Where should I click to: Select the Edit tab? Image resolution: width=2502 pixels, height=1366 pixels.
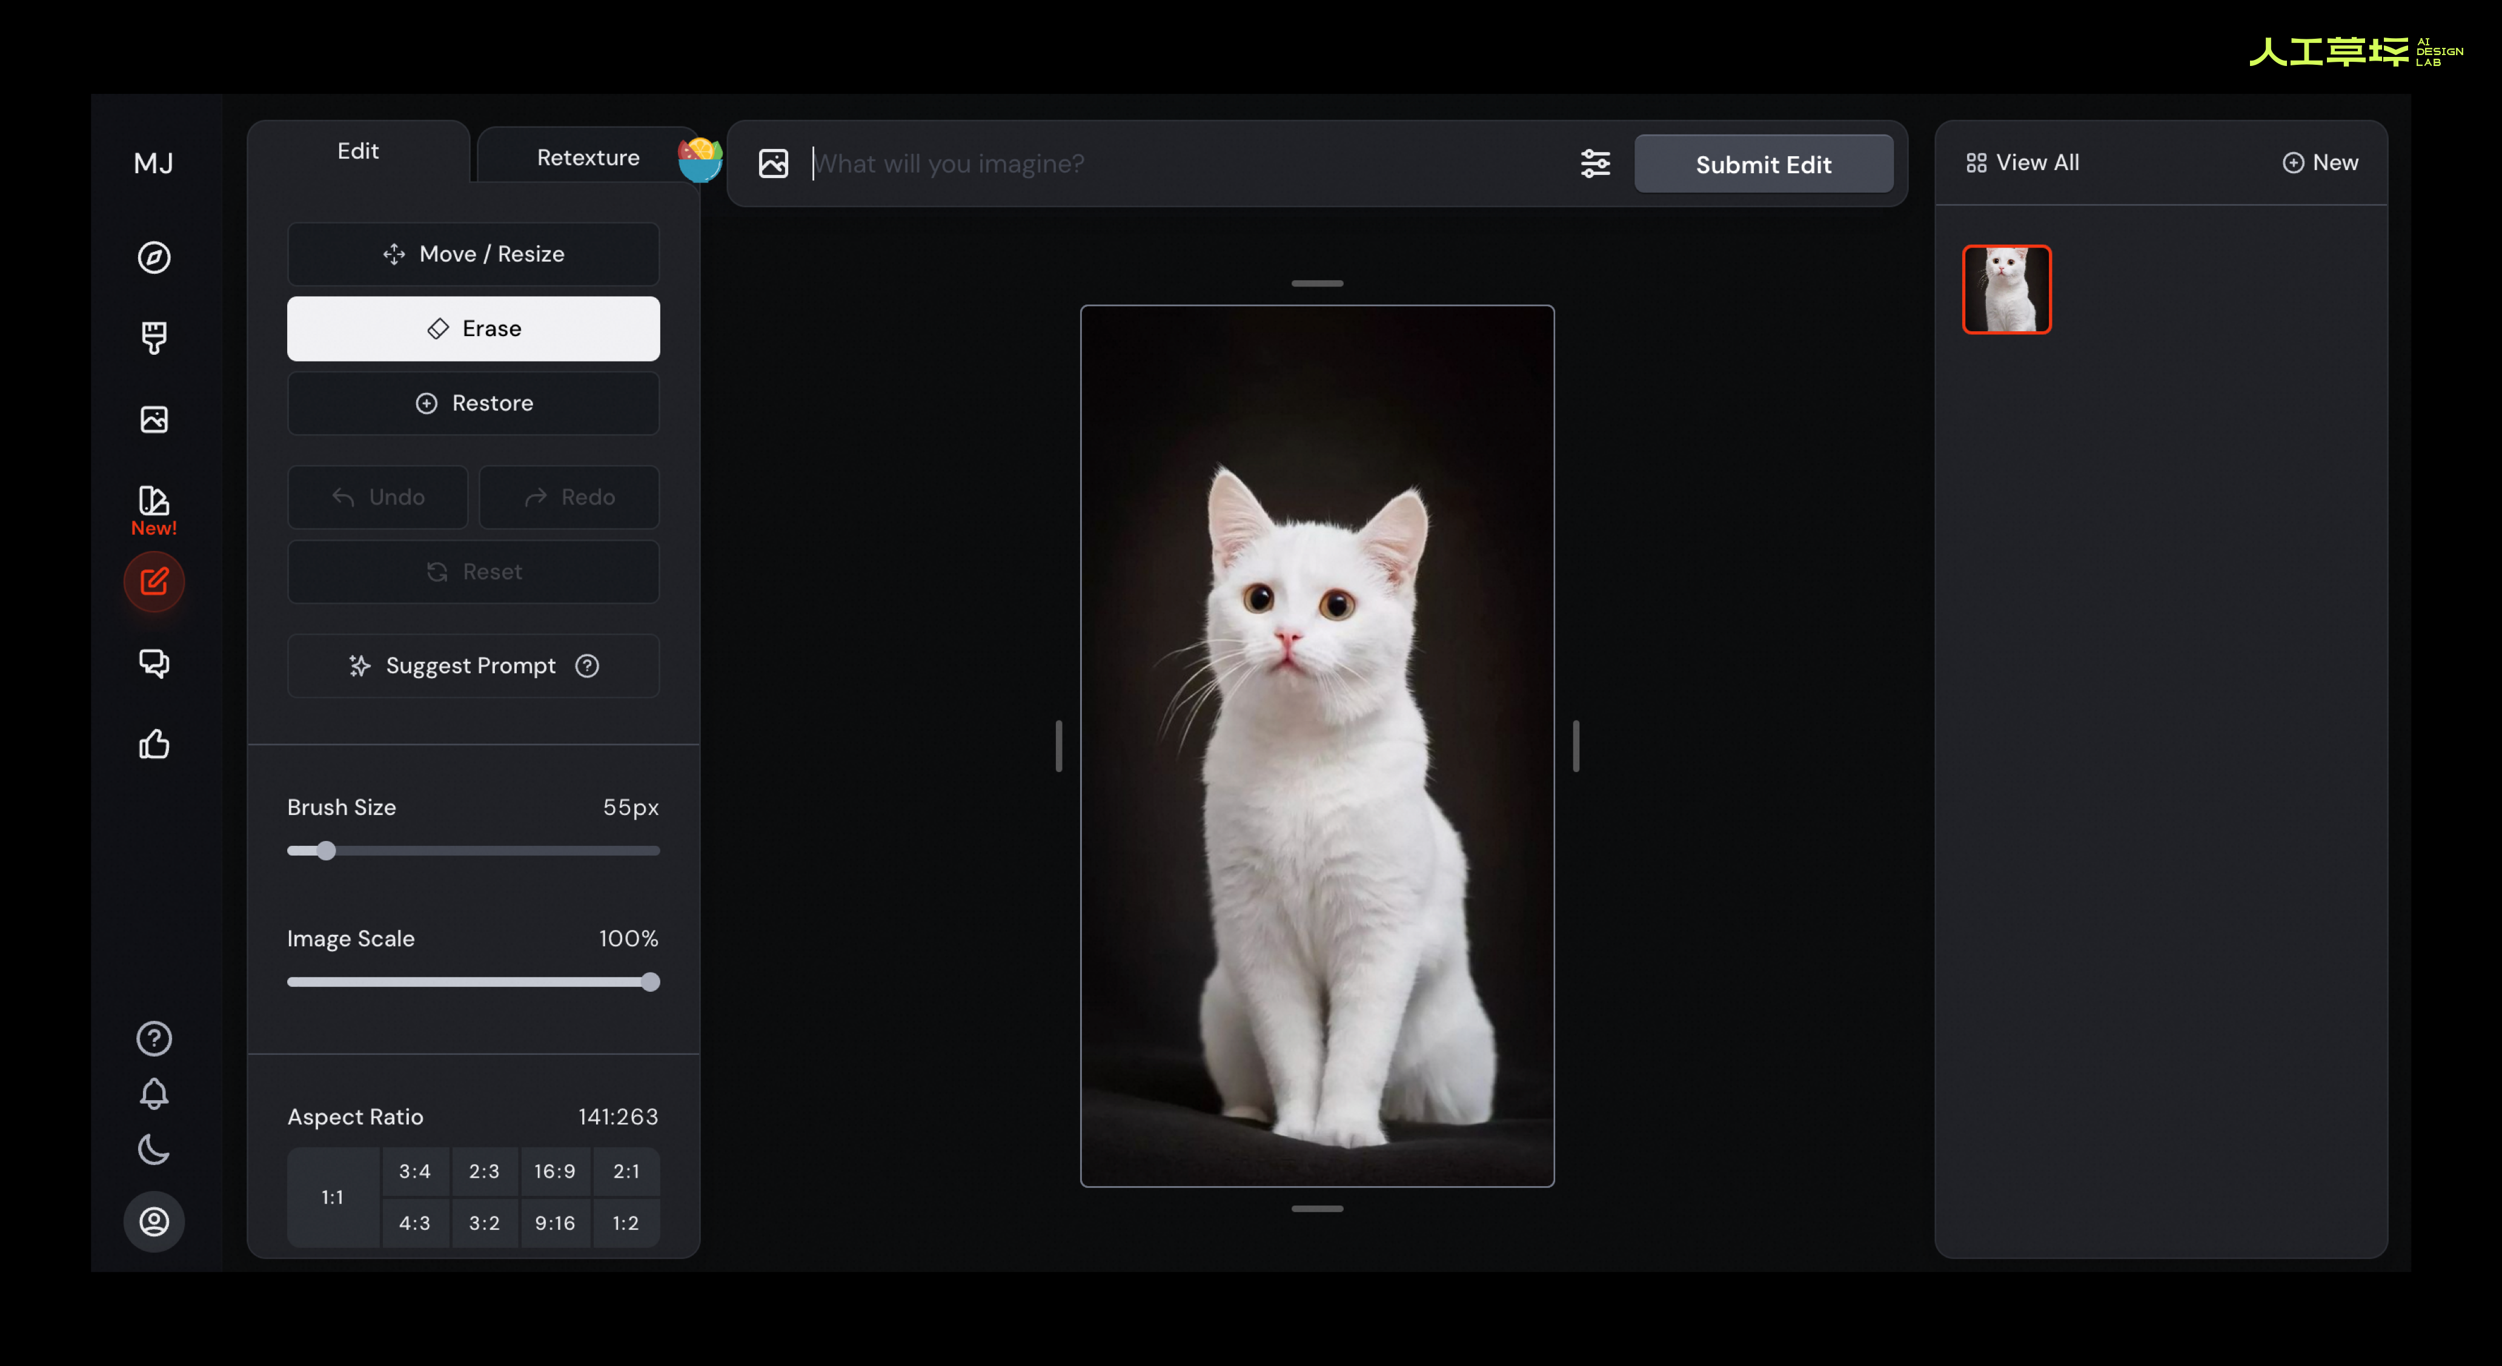(x=357, y=151)
